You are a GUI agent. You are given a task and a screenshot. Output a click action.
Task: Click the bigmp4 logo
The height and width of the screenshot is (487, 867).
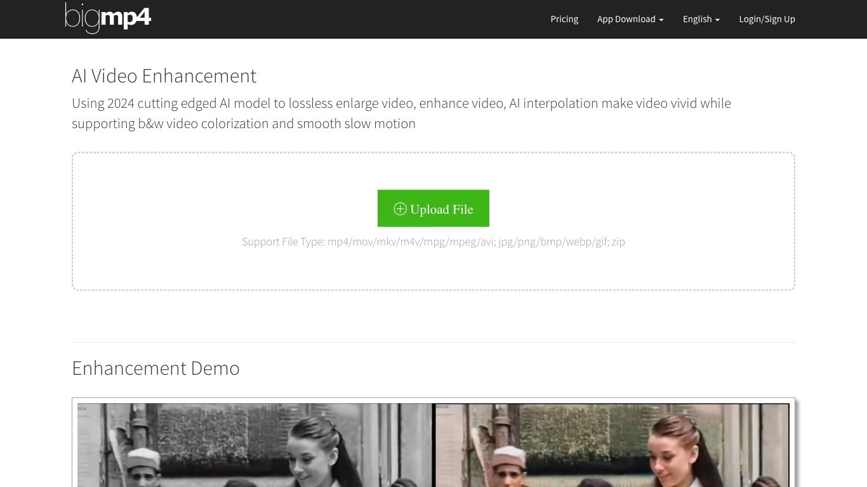point(108,17)
